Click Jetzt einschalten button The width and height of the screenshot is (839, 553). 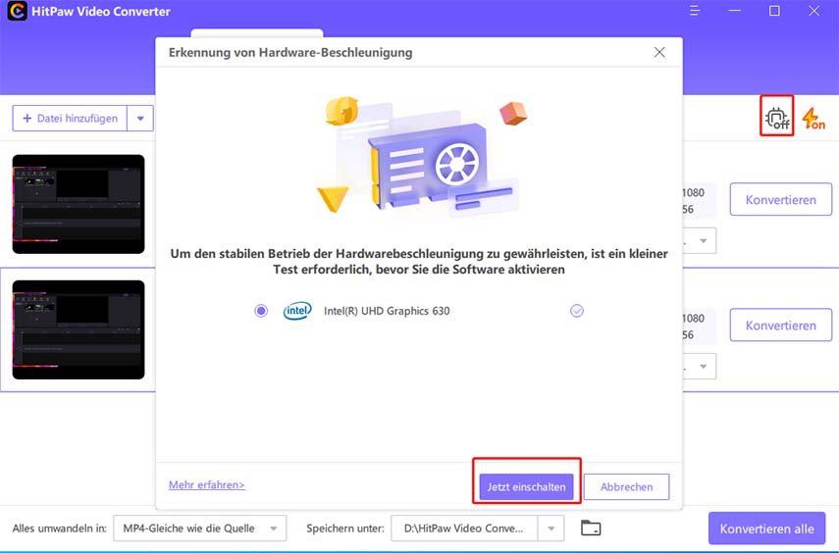point(526,486)
